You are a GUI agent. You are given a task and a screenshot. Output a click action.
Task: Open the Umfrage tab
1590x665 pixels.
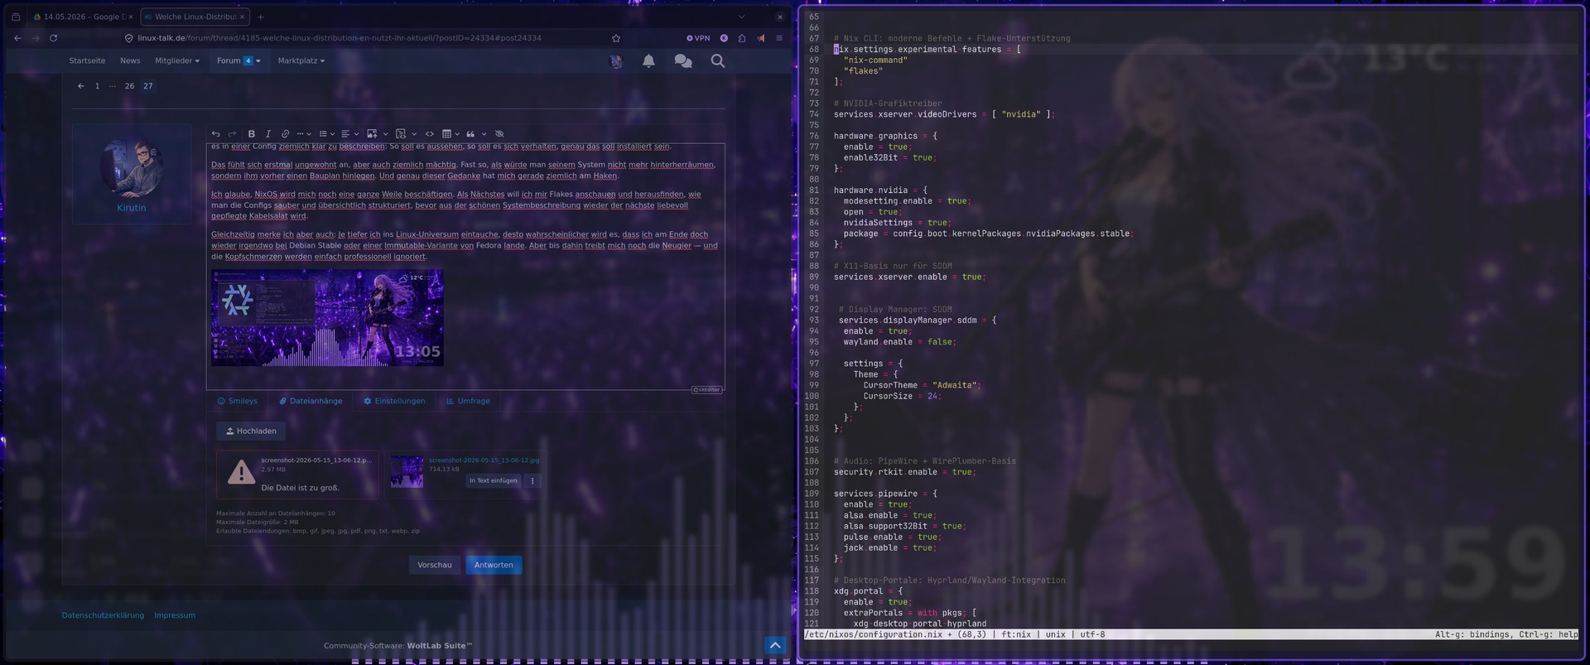[x=468, y=401]
